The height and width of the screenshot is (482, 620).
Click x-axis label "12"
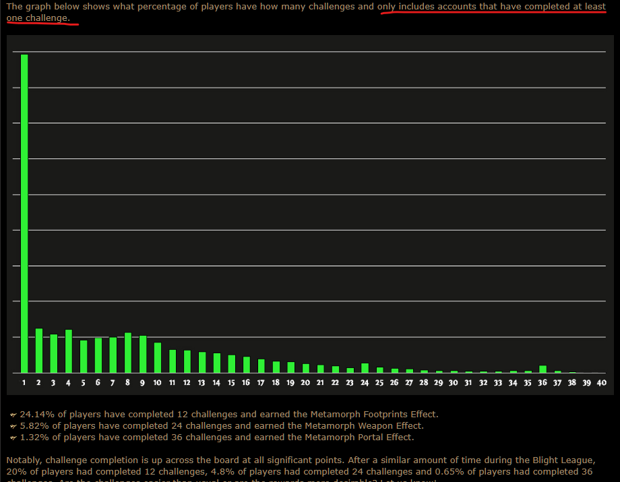(x=187, y=382)
